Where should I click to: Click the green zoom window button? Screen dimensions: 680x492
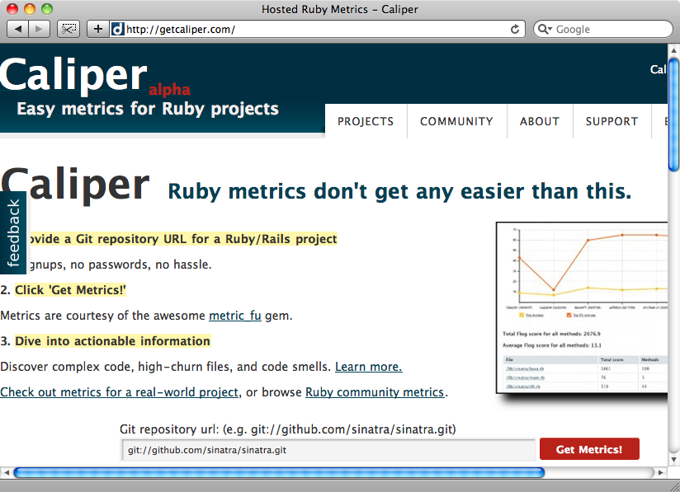click(x=46, y=9)
